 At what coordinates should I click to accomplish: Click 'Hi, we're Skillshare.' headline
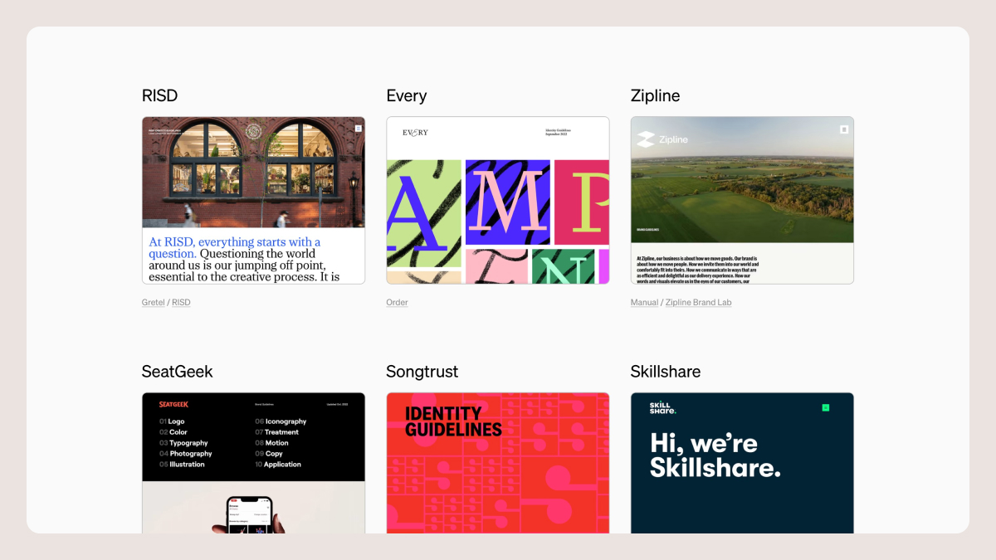point(715,455)
